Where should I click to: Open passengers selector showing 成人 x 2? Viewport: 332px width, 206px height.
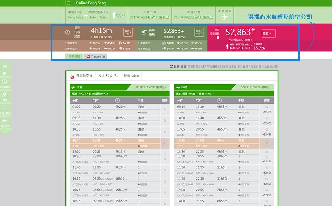click(x=119, y=15)
